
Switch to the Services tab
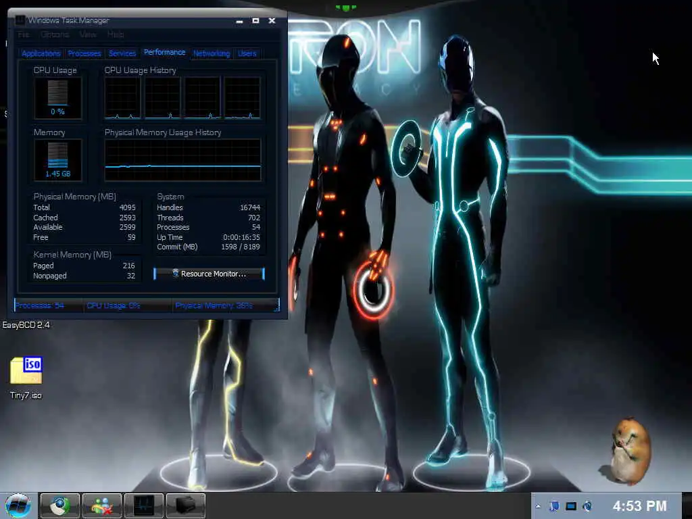[x=122, y=53]
